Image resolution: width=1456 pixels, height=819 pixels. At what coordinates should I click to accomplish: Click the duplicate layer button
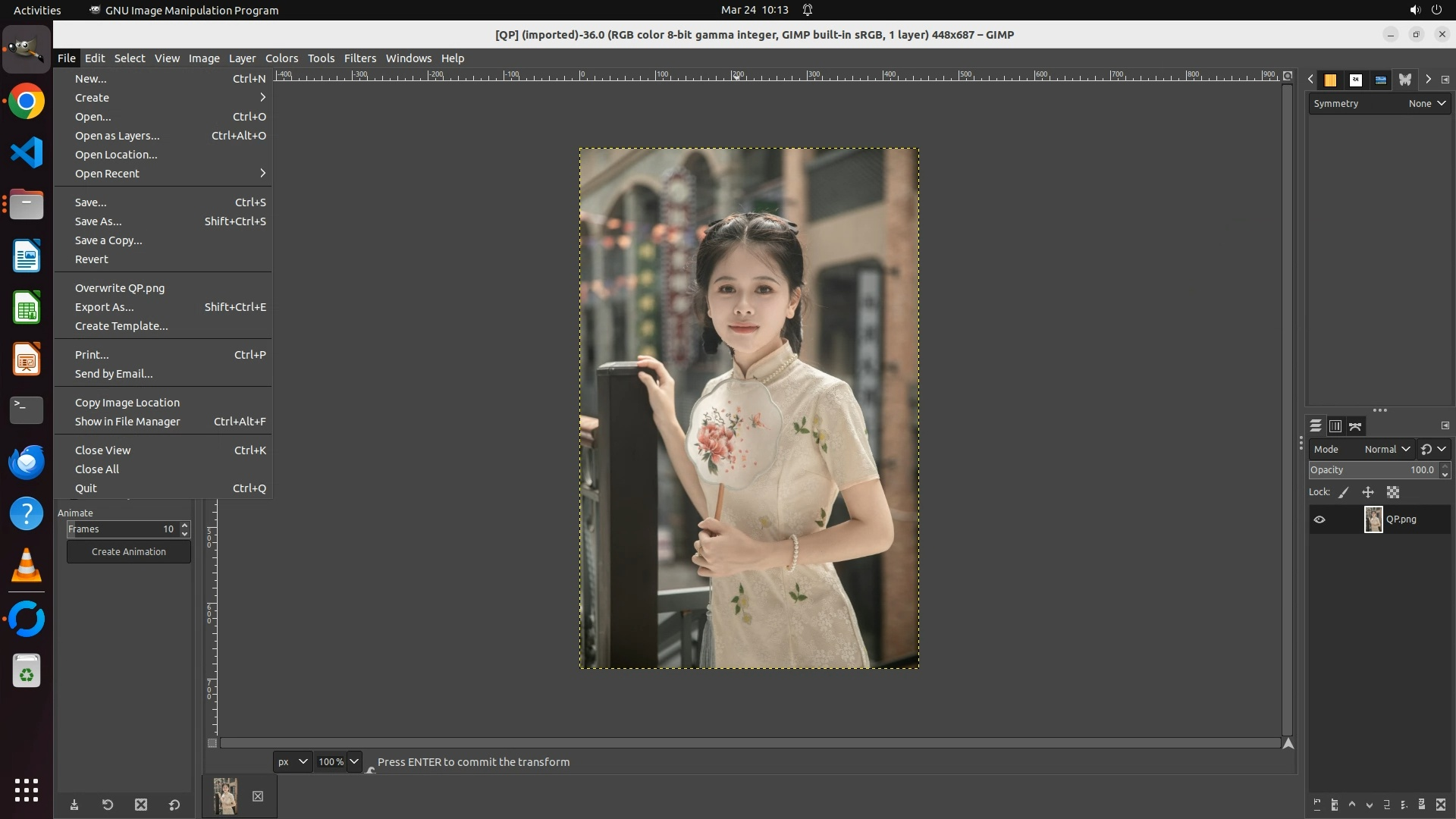click(1387, 805)
